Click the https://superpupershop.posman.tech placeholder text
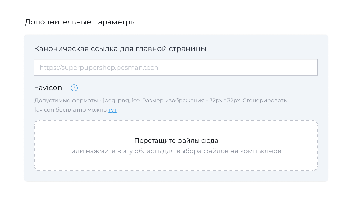This screenshot has width=354, height=197. coord(99,68)
